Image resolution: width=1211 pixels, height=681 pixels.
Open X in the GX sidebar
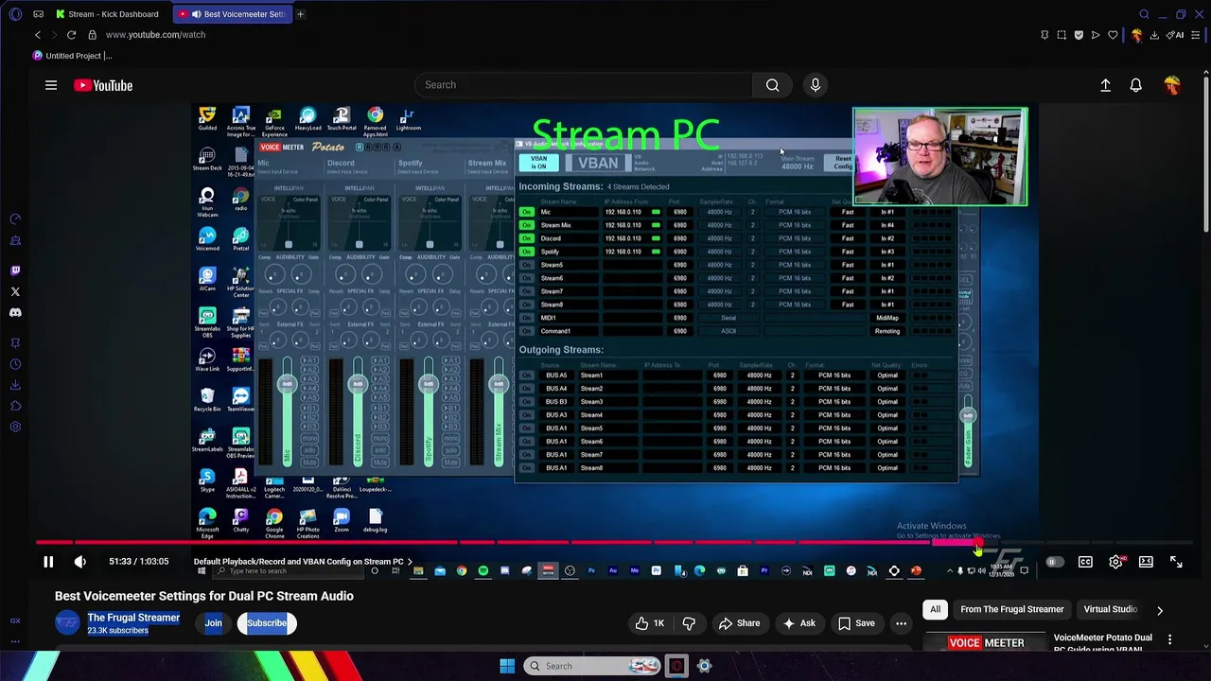[15, 291]
